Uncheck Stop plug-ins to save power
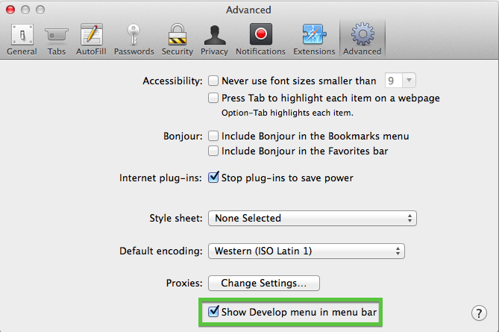The width and height of the screenshot is (499, 332). click(x=213, y=177)
